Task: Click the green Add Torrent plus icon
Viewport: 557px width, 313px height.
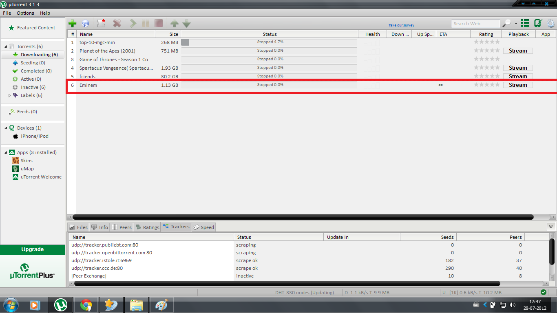Action: point(72,24)
